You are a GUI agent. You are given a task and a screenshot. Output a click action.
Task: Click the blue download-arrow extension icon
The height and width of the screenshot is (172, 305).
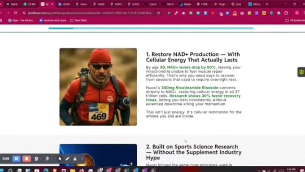click(205, 13)
